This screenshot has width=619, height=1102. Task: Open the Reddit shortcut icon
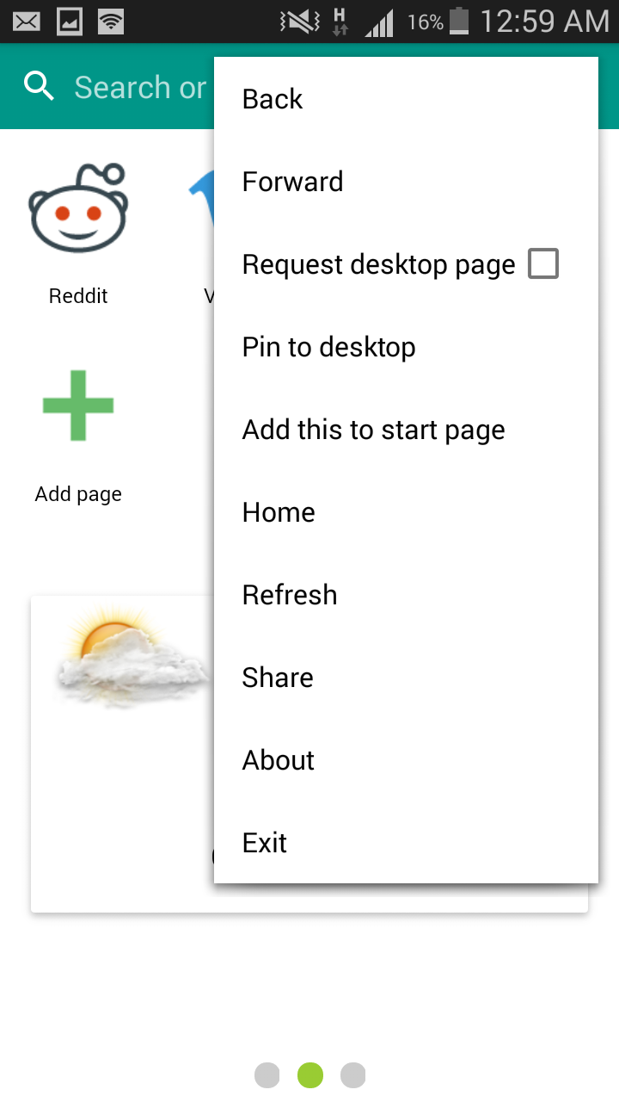tap(78, 207)
